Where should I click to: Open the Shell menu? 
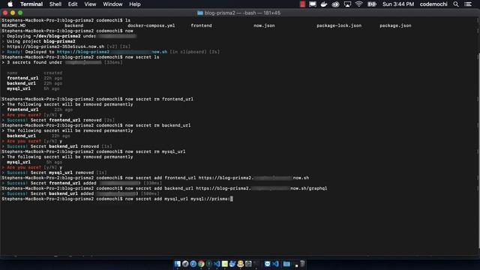tap(55, 4)
